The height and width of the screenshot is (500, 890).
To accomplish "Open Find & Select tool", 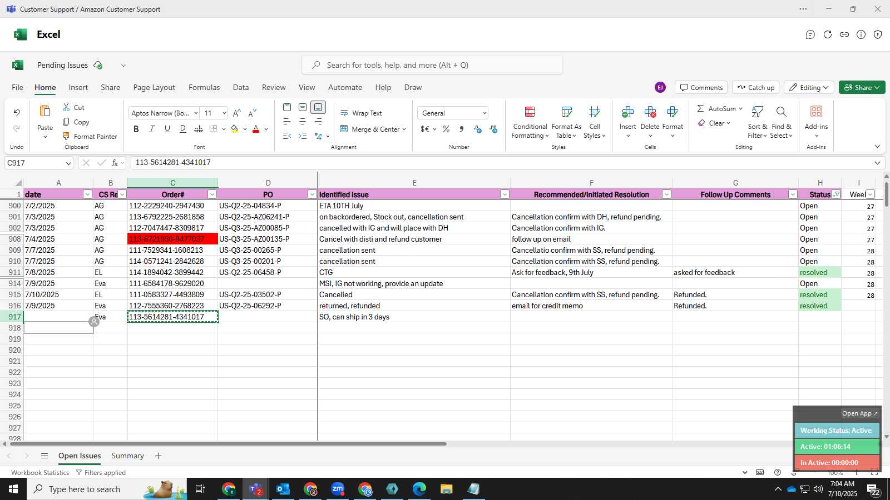I will 782,122.
